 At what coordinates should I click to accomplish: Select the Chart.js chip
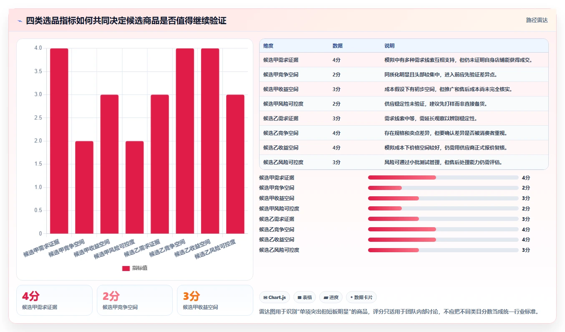coord(275,297)
